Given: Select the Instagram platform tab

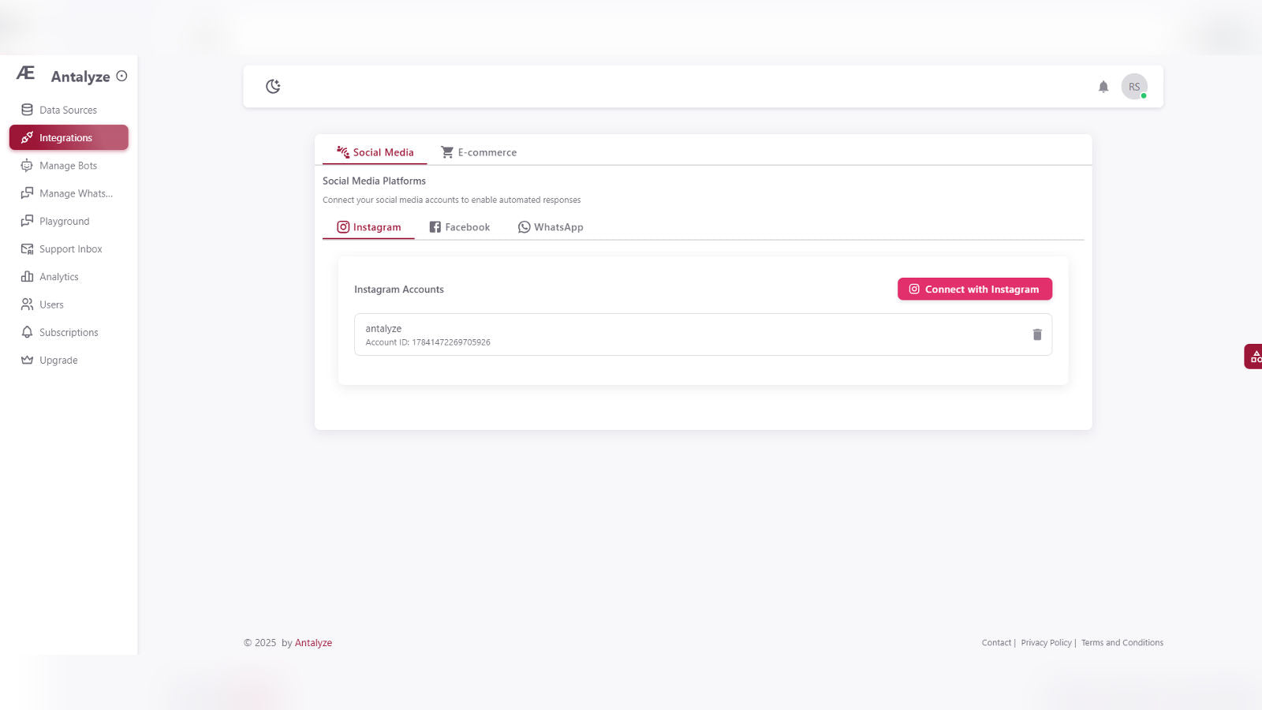Looking at the screenshot, I should point(368,227).
